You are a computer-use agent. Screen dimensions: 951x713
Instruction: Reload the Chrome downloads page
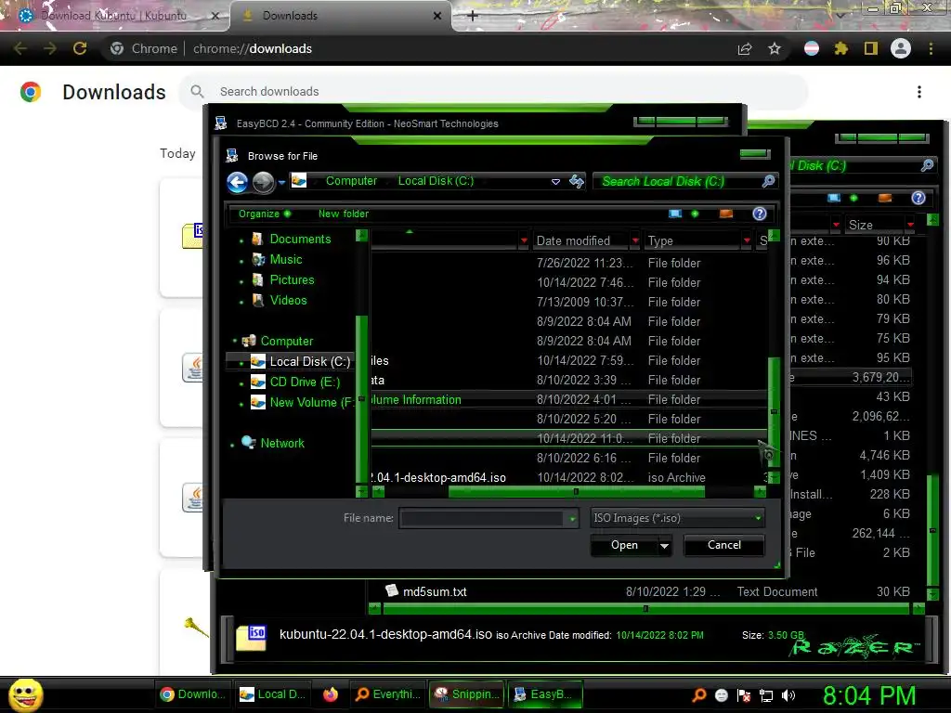pyautogui.click(x=80, y=48)
